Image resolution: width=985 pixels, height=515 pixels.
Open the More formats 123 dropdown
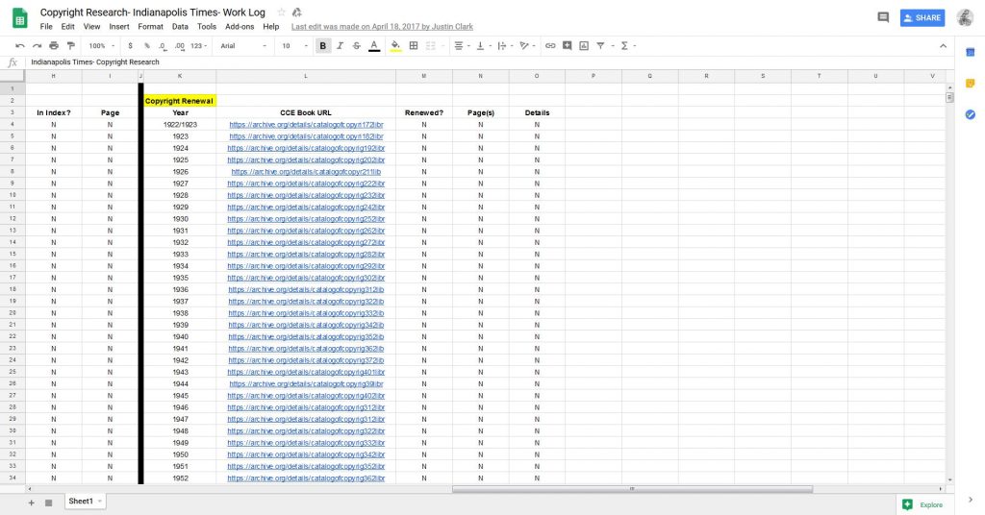tap(198, 46)
